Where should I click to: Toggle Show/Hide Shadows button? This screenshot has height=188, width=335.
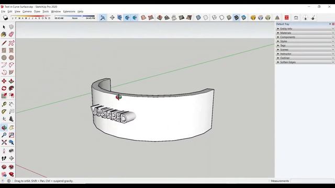tap(5, 17)
